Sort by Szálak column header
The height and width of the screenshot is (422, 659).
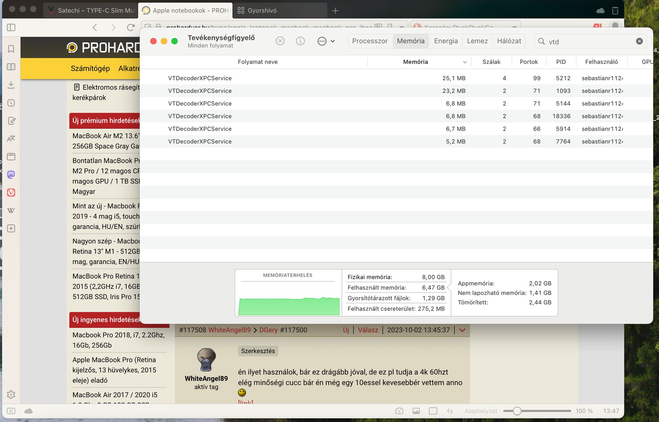[491, 62]
